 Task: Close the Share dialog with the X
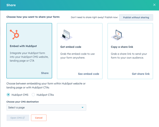(154, 5)
